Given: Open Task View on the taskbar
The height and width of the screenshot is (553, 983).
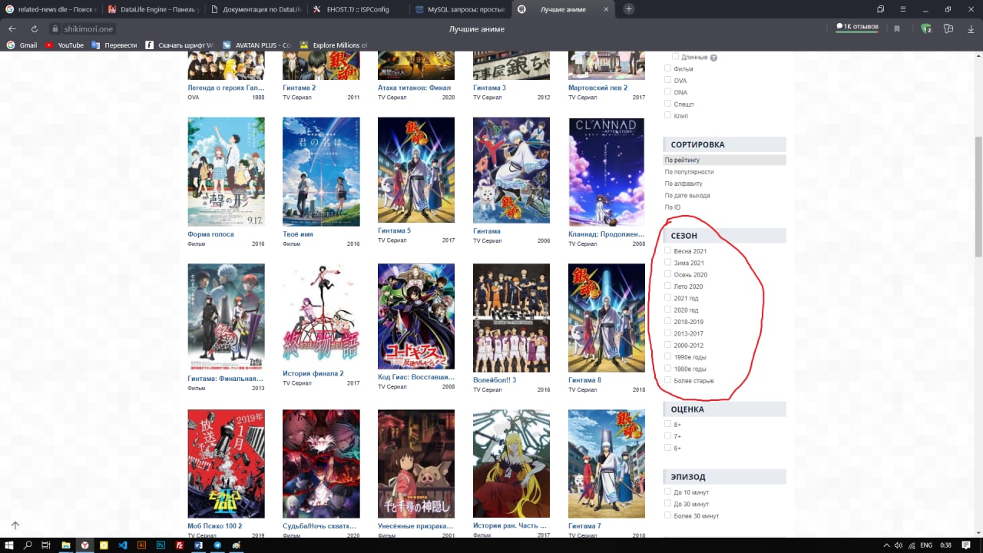Looking at the screenshot, I should [x=46, y=545].
